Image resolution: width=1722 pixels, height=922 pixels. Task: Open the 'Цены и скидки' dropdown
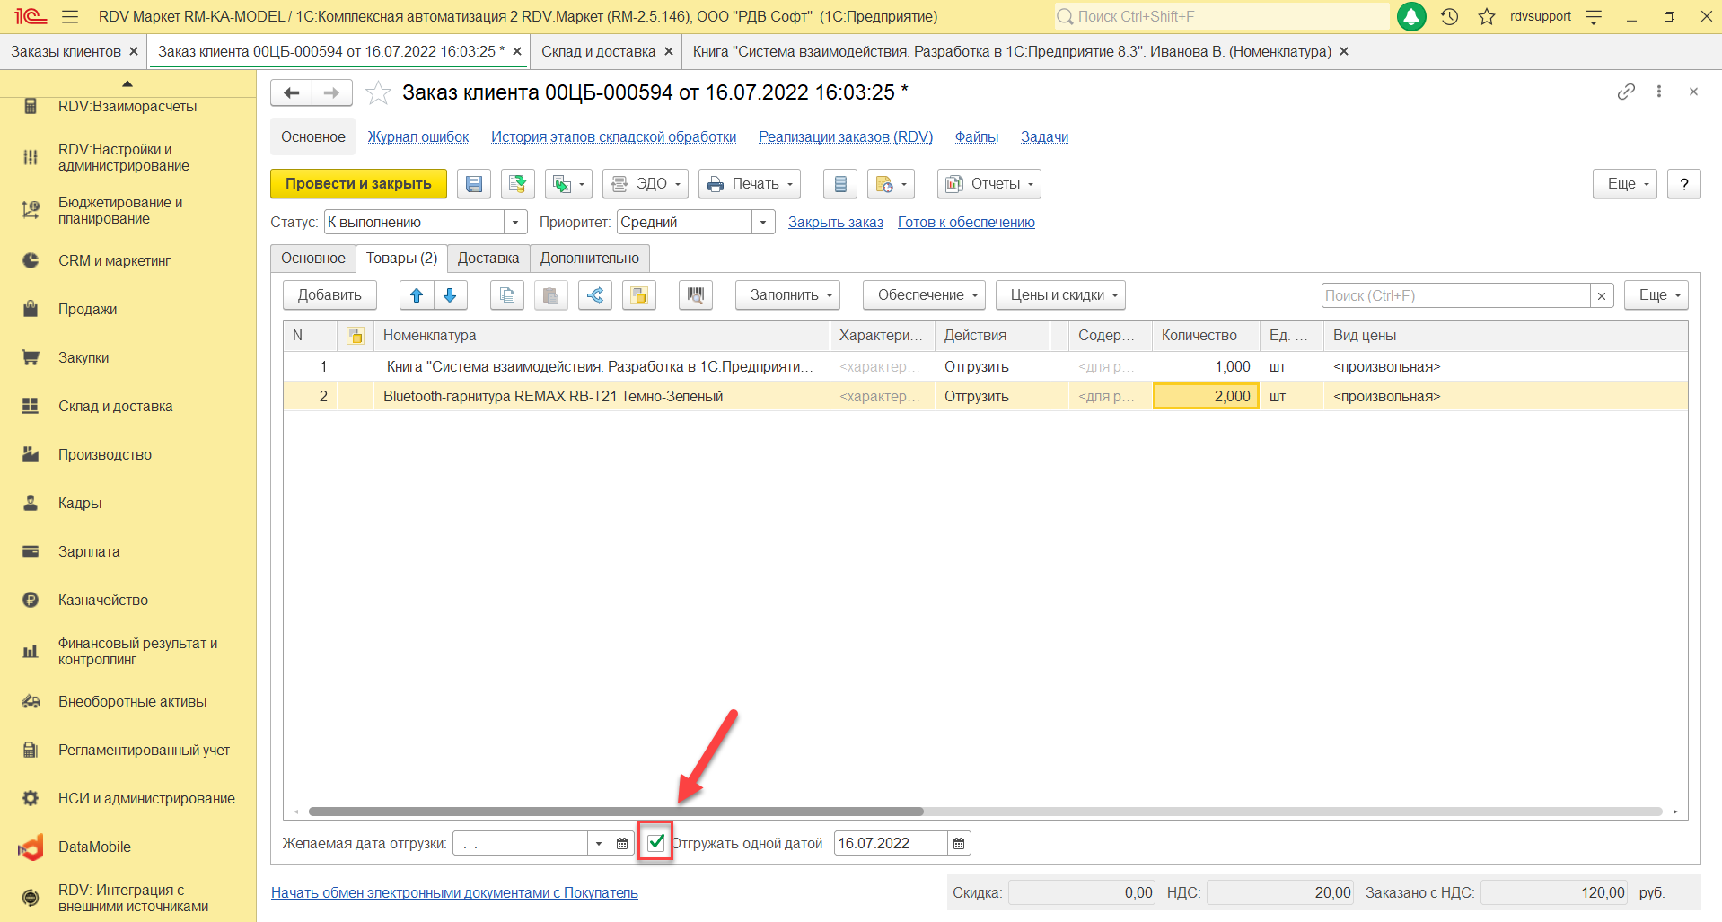coord(1059,295)
